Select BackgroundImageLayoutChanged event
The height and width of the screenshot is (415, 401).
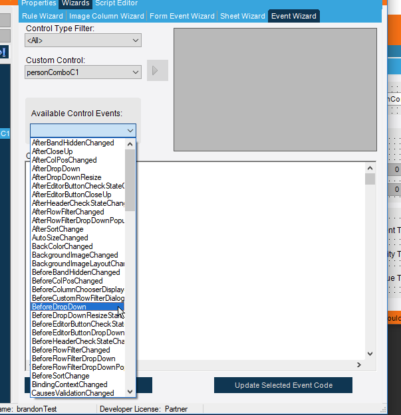pos(77,264)
